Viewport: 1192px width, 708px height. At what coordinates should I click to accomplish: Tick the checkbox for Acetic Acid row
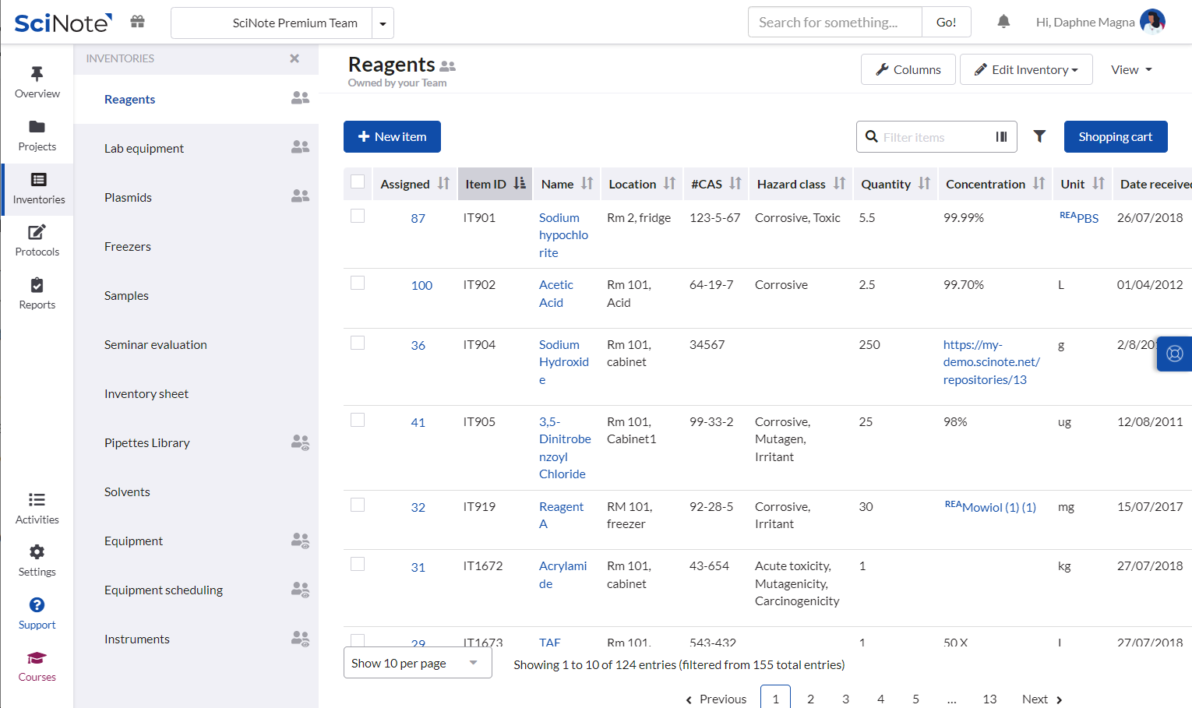pyautogui.click(x=358, y=283)
